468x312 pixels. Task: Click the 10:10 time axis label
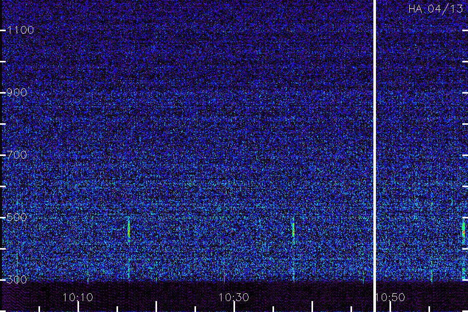pyautogui.click(x=78, y=297)
